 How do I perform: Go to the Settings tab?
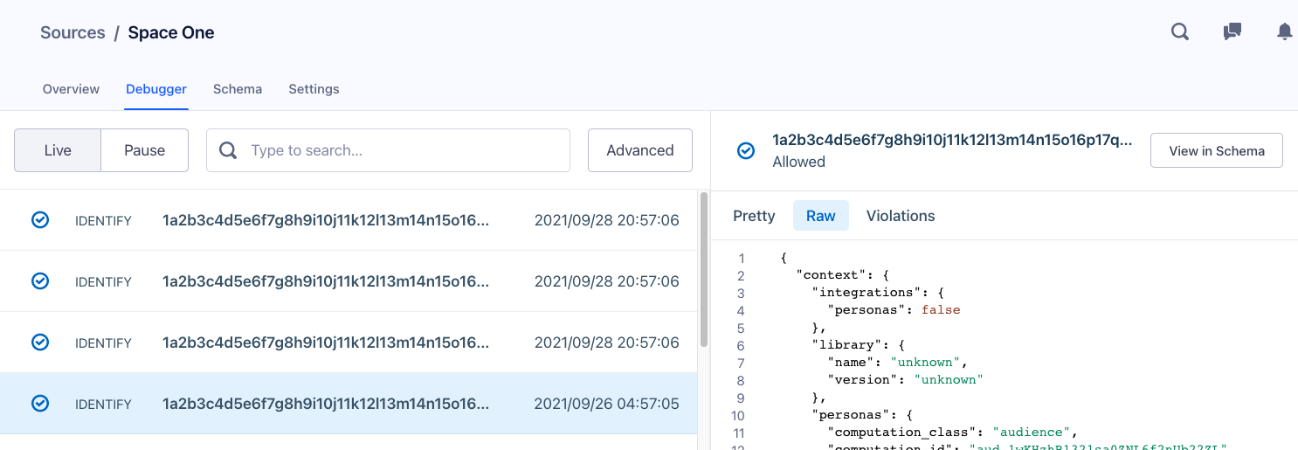314,89
